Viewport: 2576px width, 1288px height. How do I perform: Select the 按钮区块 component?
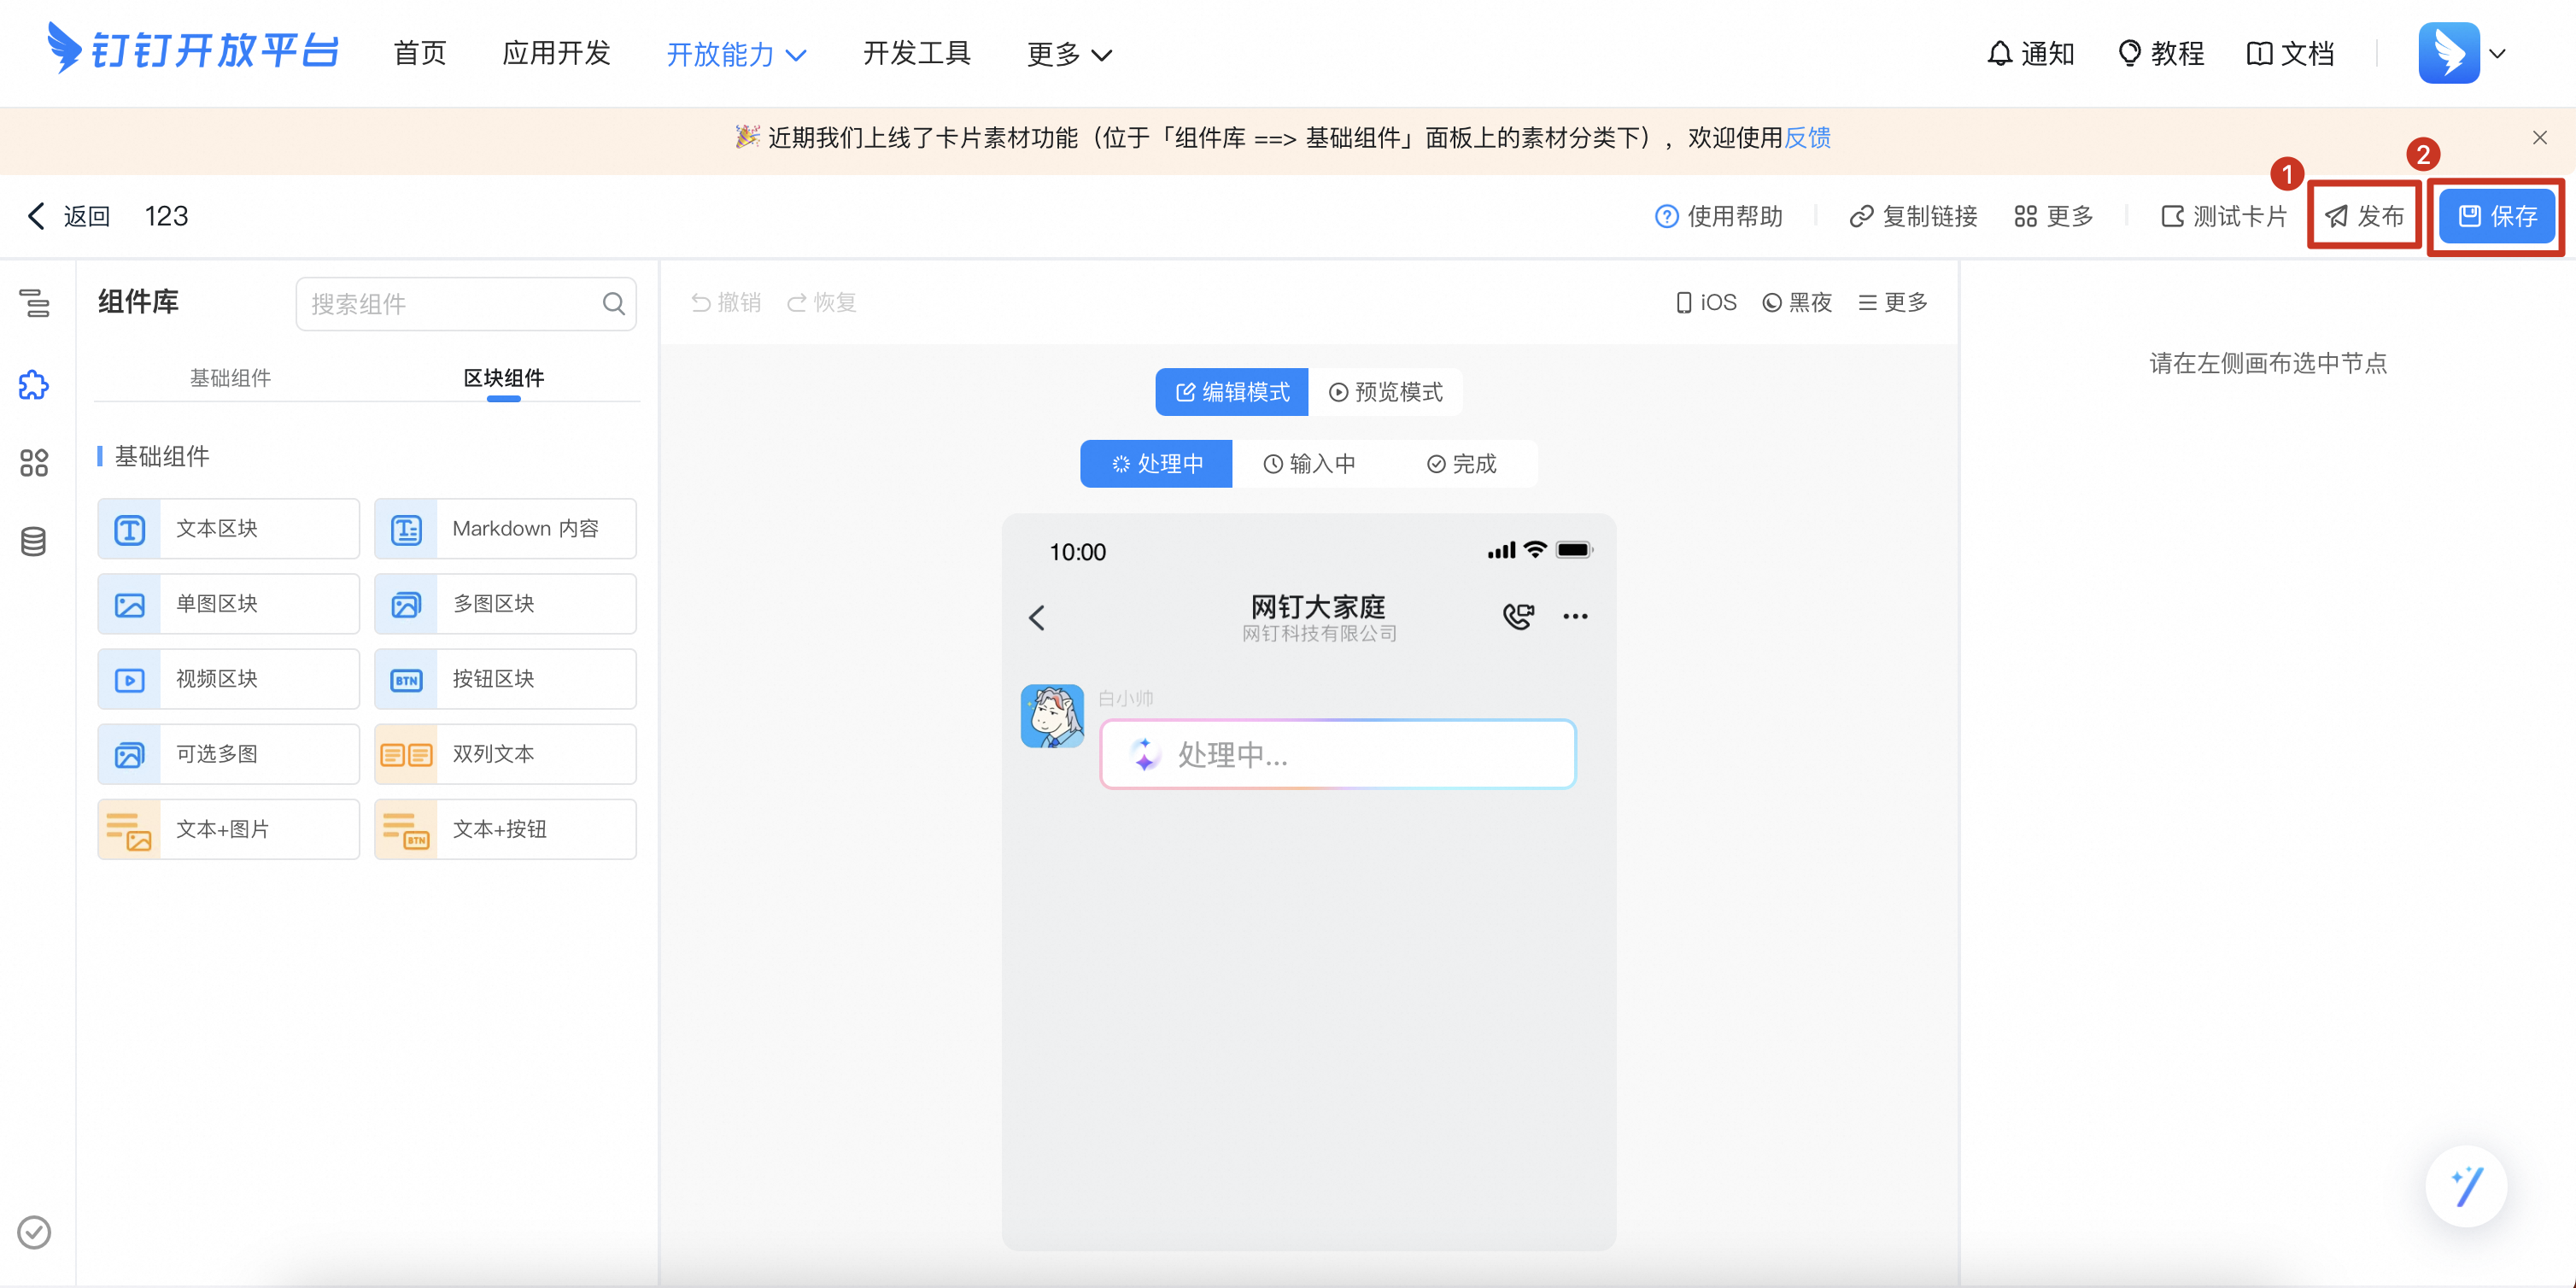506,679
